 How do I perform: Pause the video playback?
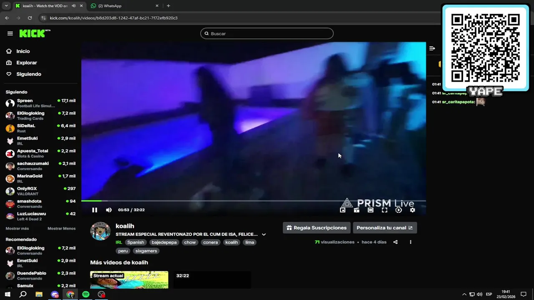[x=95, y=210]
